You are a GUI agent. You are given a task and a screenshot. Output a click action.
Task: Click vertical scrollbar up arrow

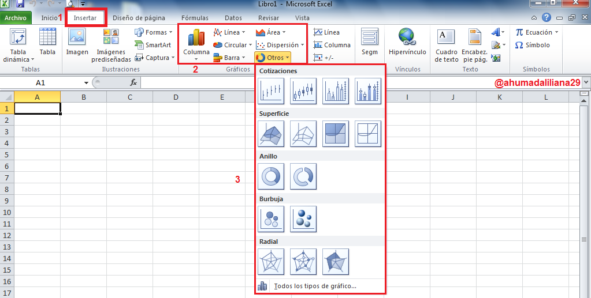pyautogui.click(x=585, y=101)
